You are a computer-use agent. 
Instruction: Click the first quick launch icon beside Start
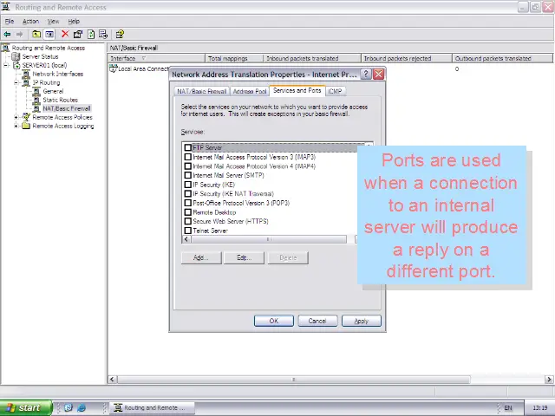pyautogui.click(x=69, y=407)
